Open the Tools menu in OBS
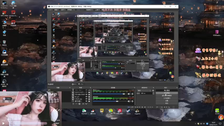The width and height of the screenshot is (224, 126). click(97, 10)
